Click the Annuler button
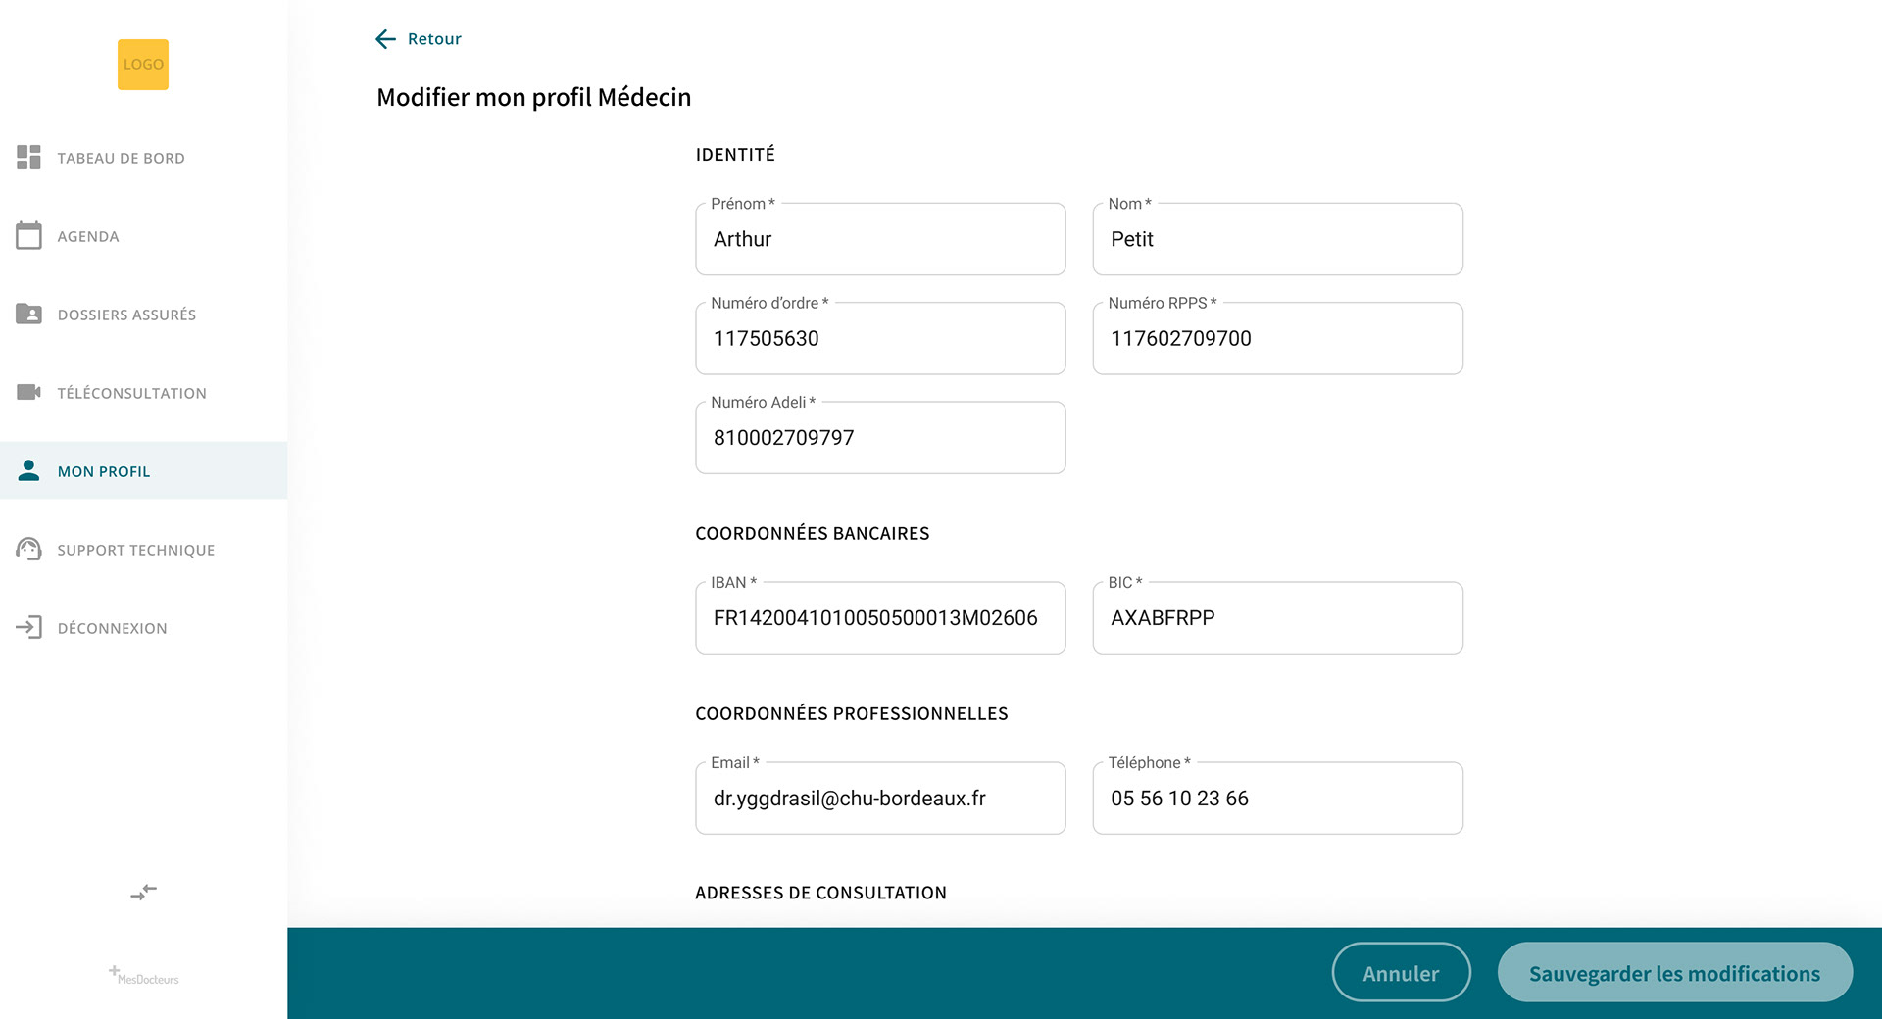The height and width of the screenshot is (1019, 1882). coord(1401,973)
